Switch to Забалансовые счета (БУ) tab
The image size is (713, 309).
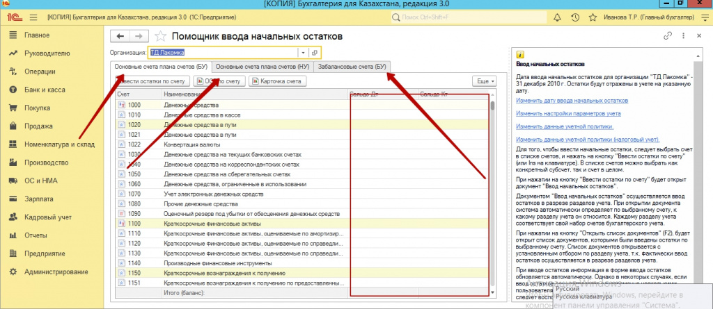352,67
